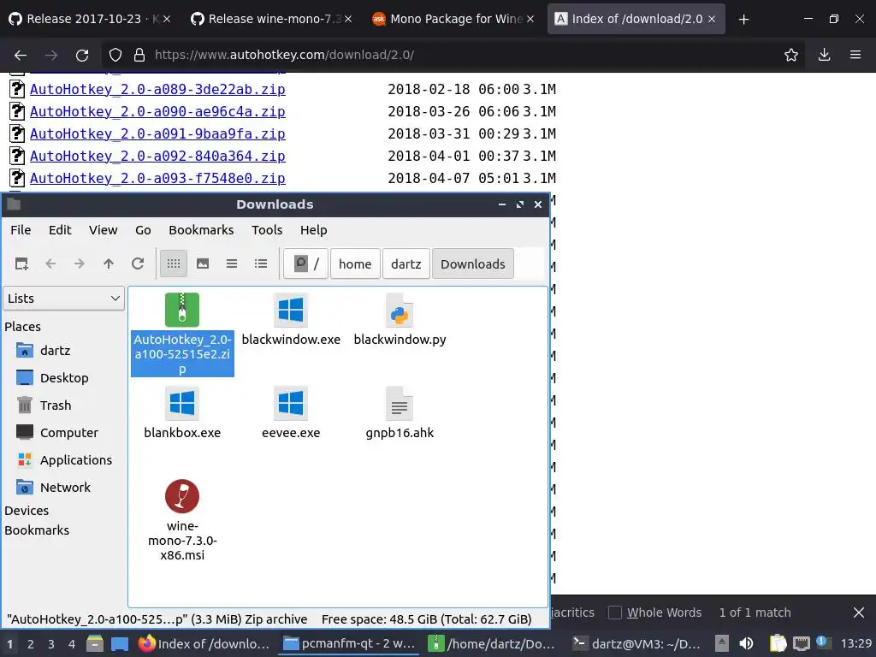
Task: Open AutoHotkey_2.0-a091-9baa9fa.zip link
Action: (157, 134)
